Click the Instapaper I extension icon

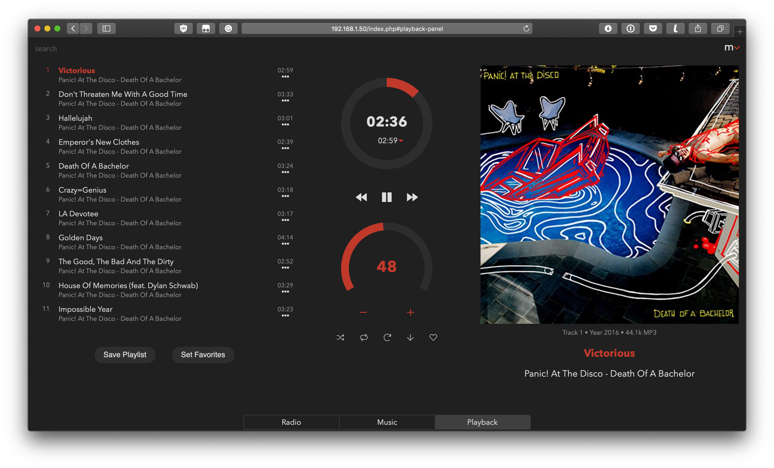675,28
